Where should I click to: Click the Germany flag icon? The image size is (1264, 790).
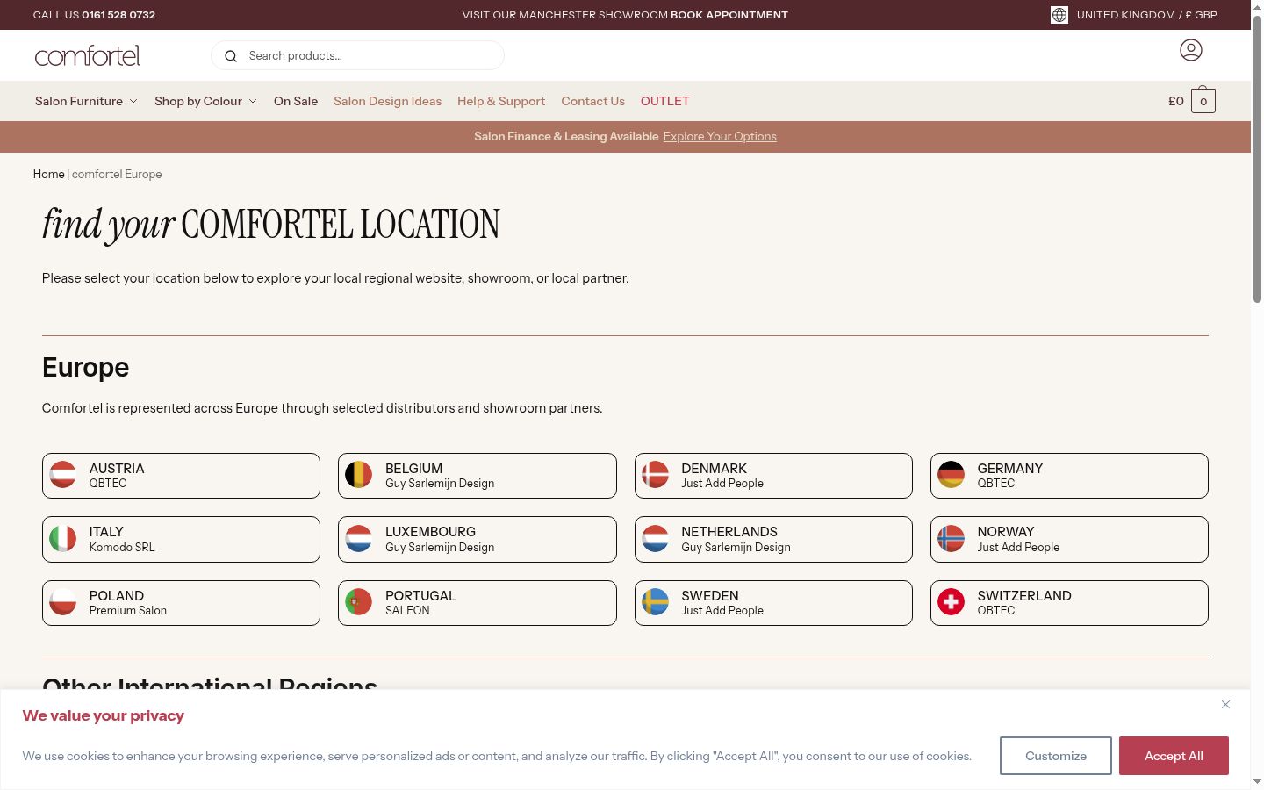pos(952,475)
